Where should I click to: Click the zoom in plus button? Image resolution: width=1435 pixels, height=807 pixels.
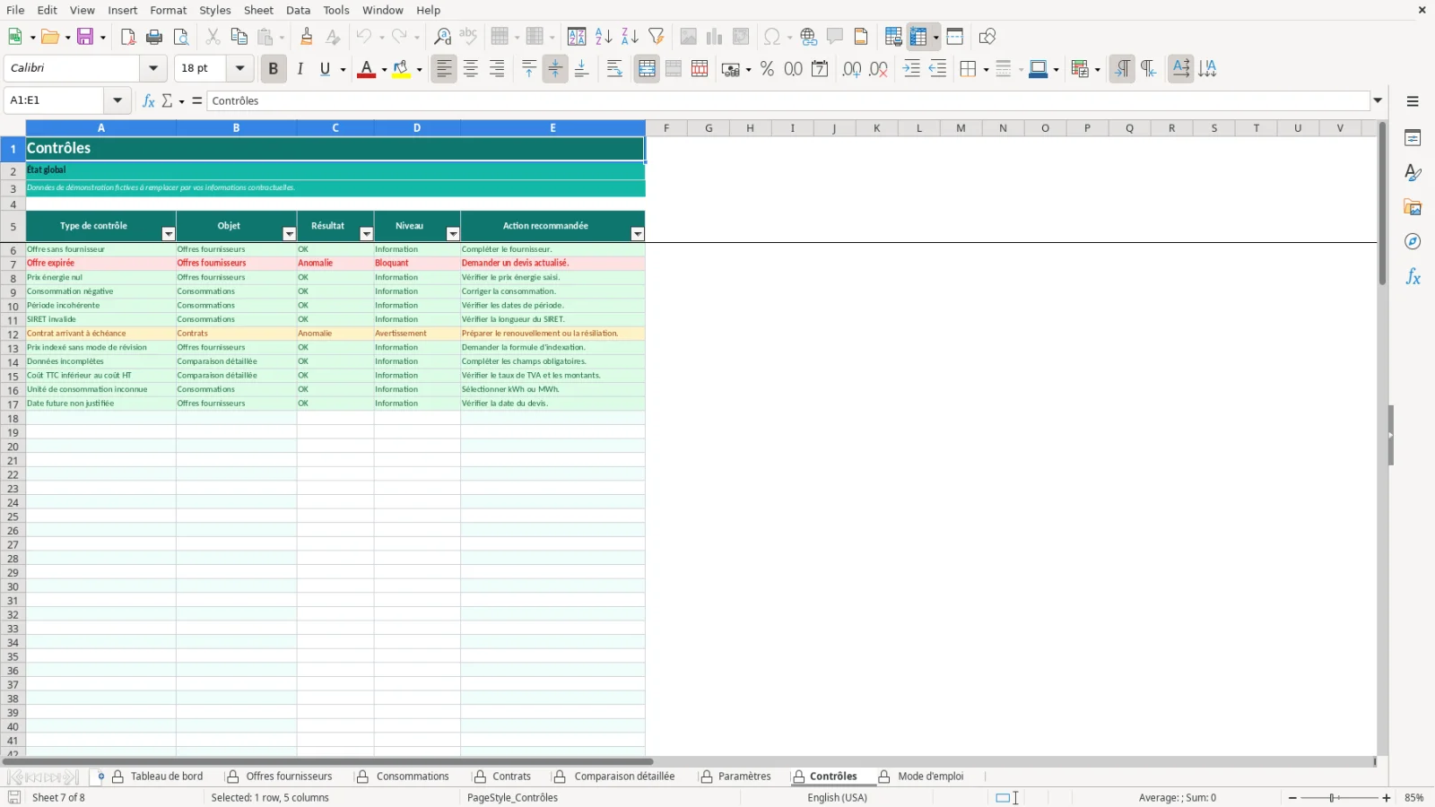[1387, 798]
